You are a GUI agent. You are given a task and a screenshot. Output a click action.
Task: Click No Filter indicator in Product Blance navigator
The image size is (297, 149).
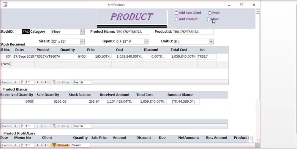(x=61, y=126)
